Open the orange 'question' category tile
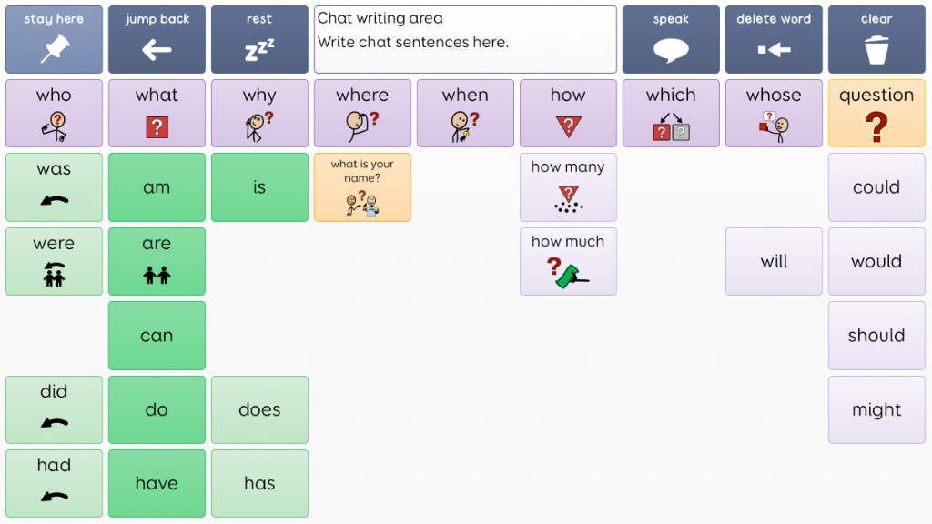The width and height of the screenshot is (932, 524). [876, 114]
